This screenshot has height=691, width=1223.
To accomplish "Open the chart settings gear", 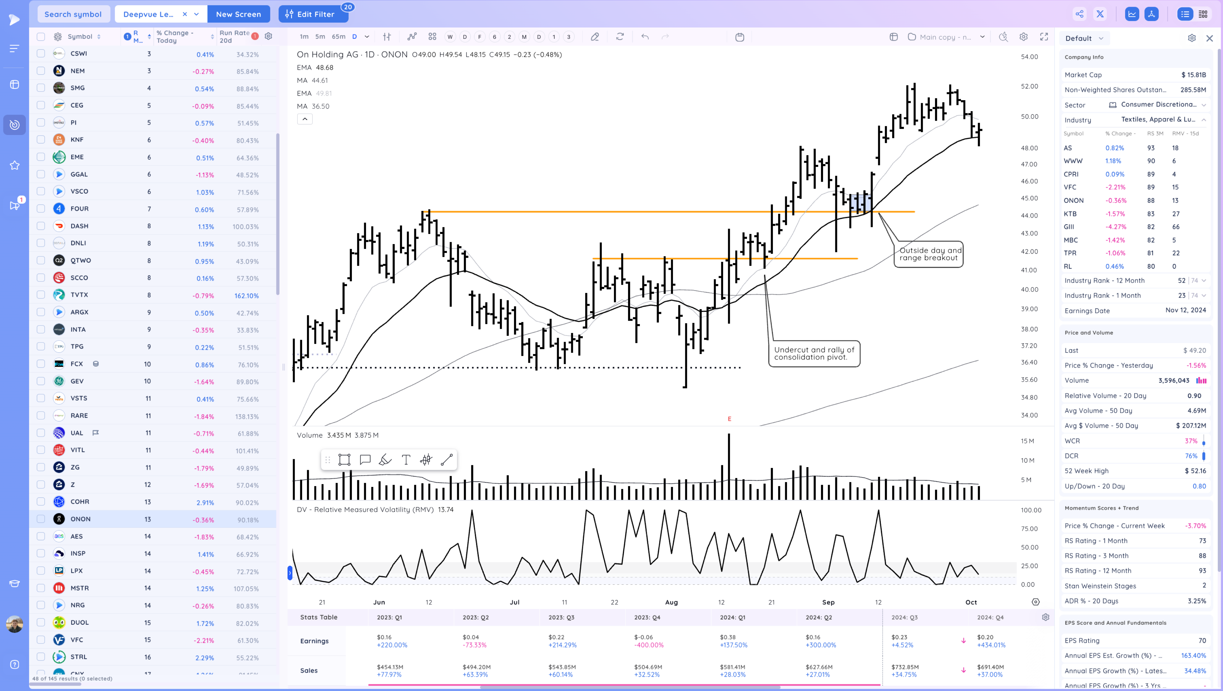I will pyautogui.click(x=1024, y=37).
